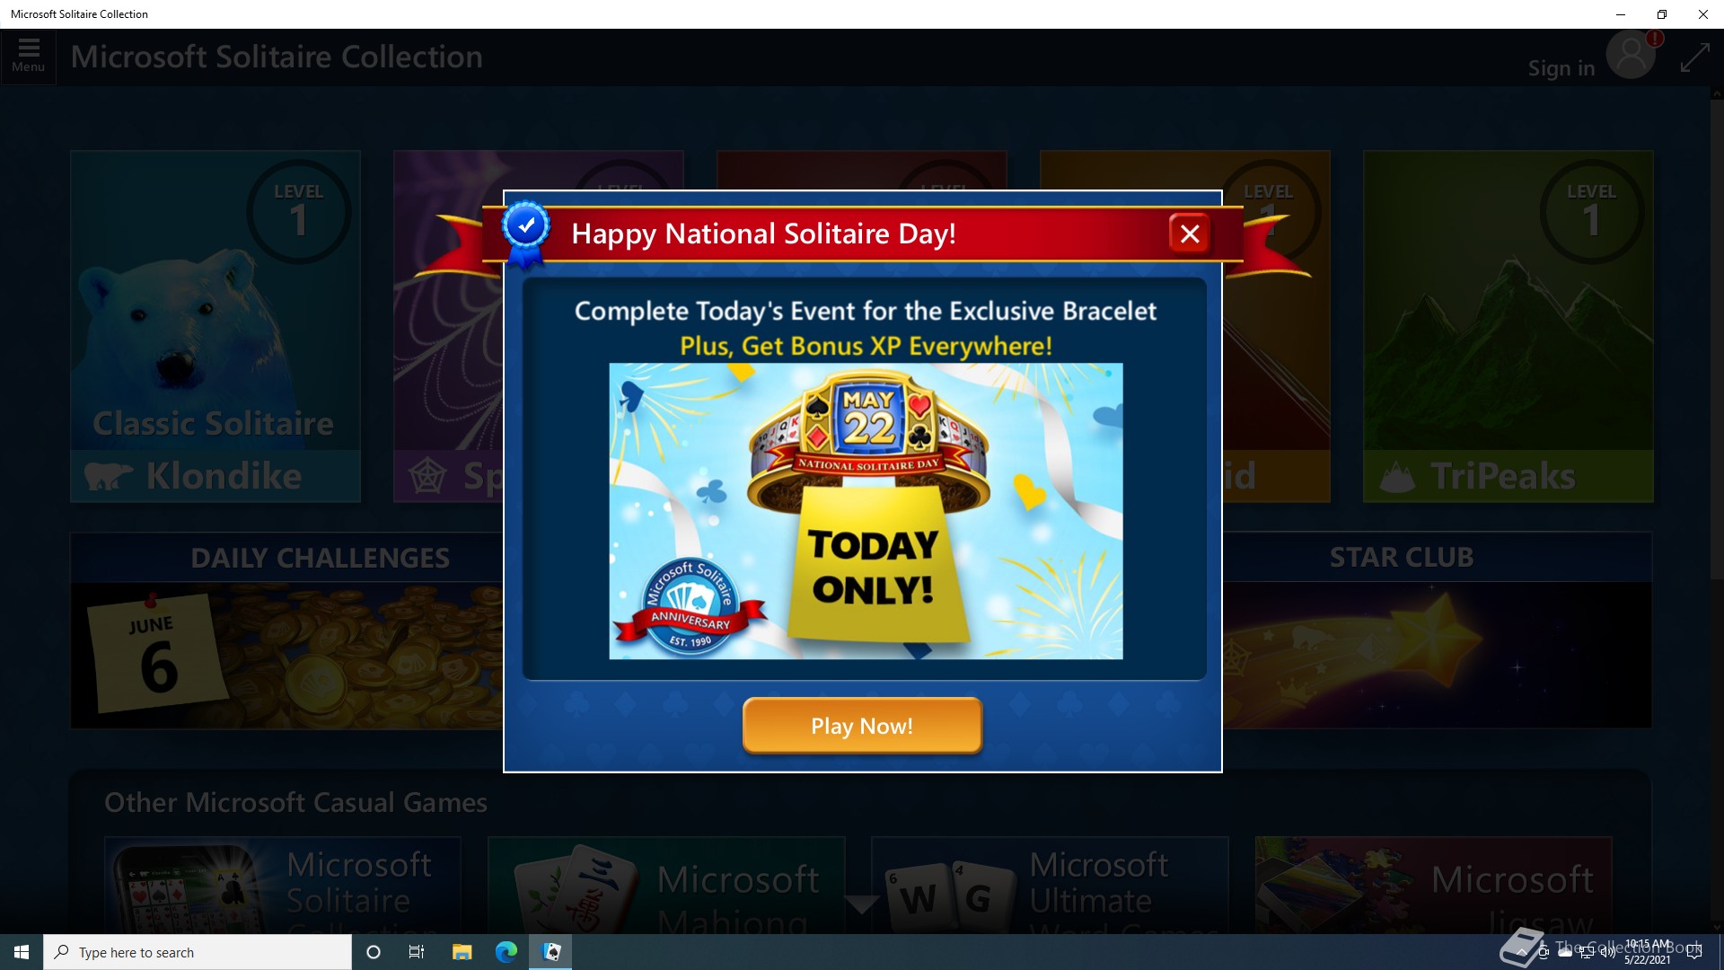Open Task View icon in taskbar
Screen dimensions: 1724x970
[417, 952]
